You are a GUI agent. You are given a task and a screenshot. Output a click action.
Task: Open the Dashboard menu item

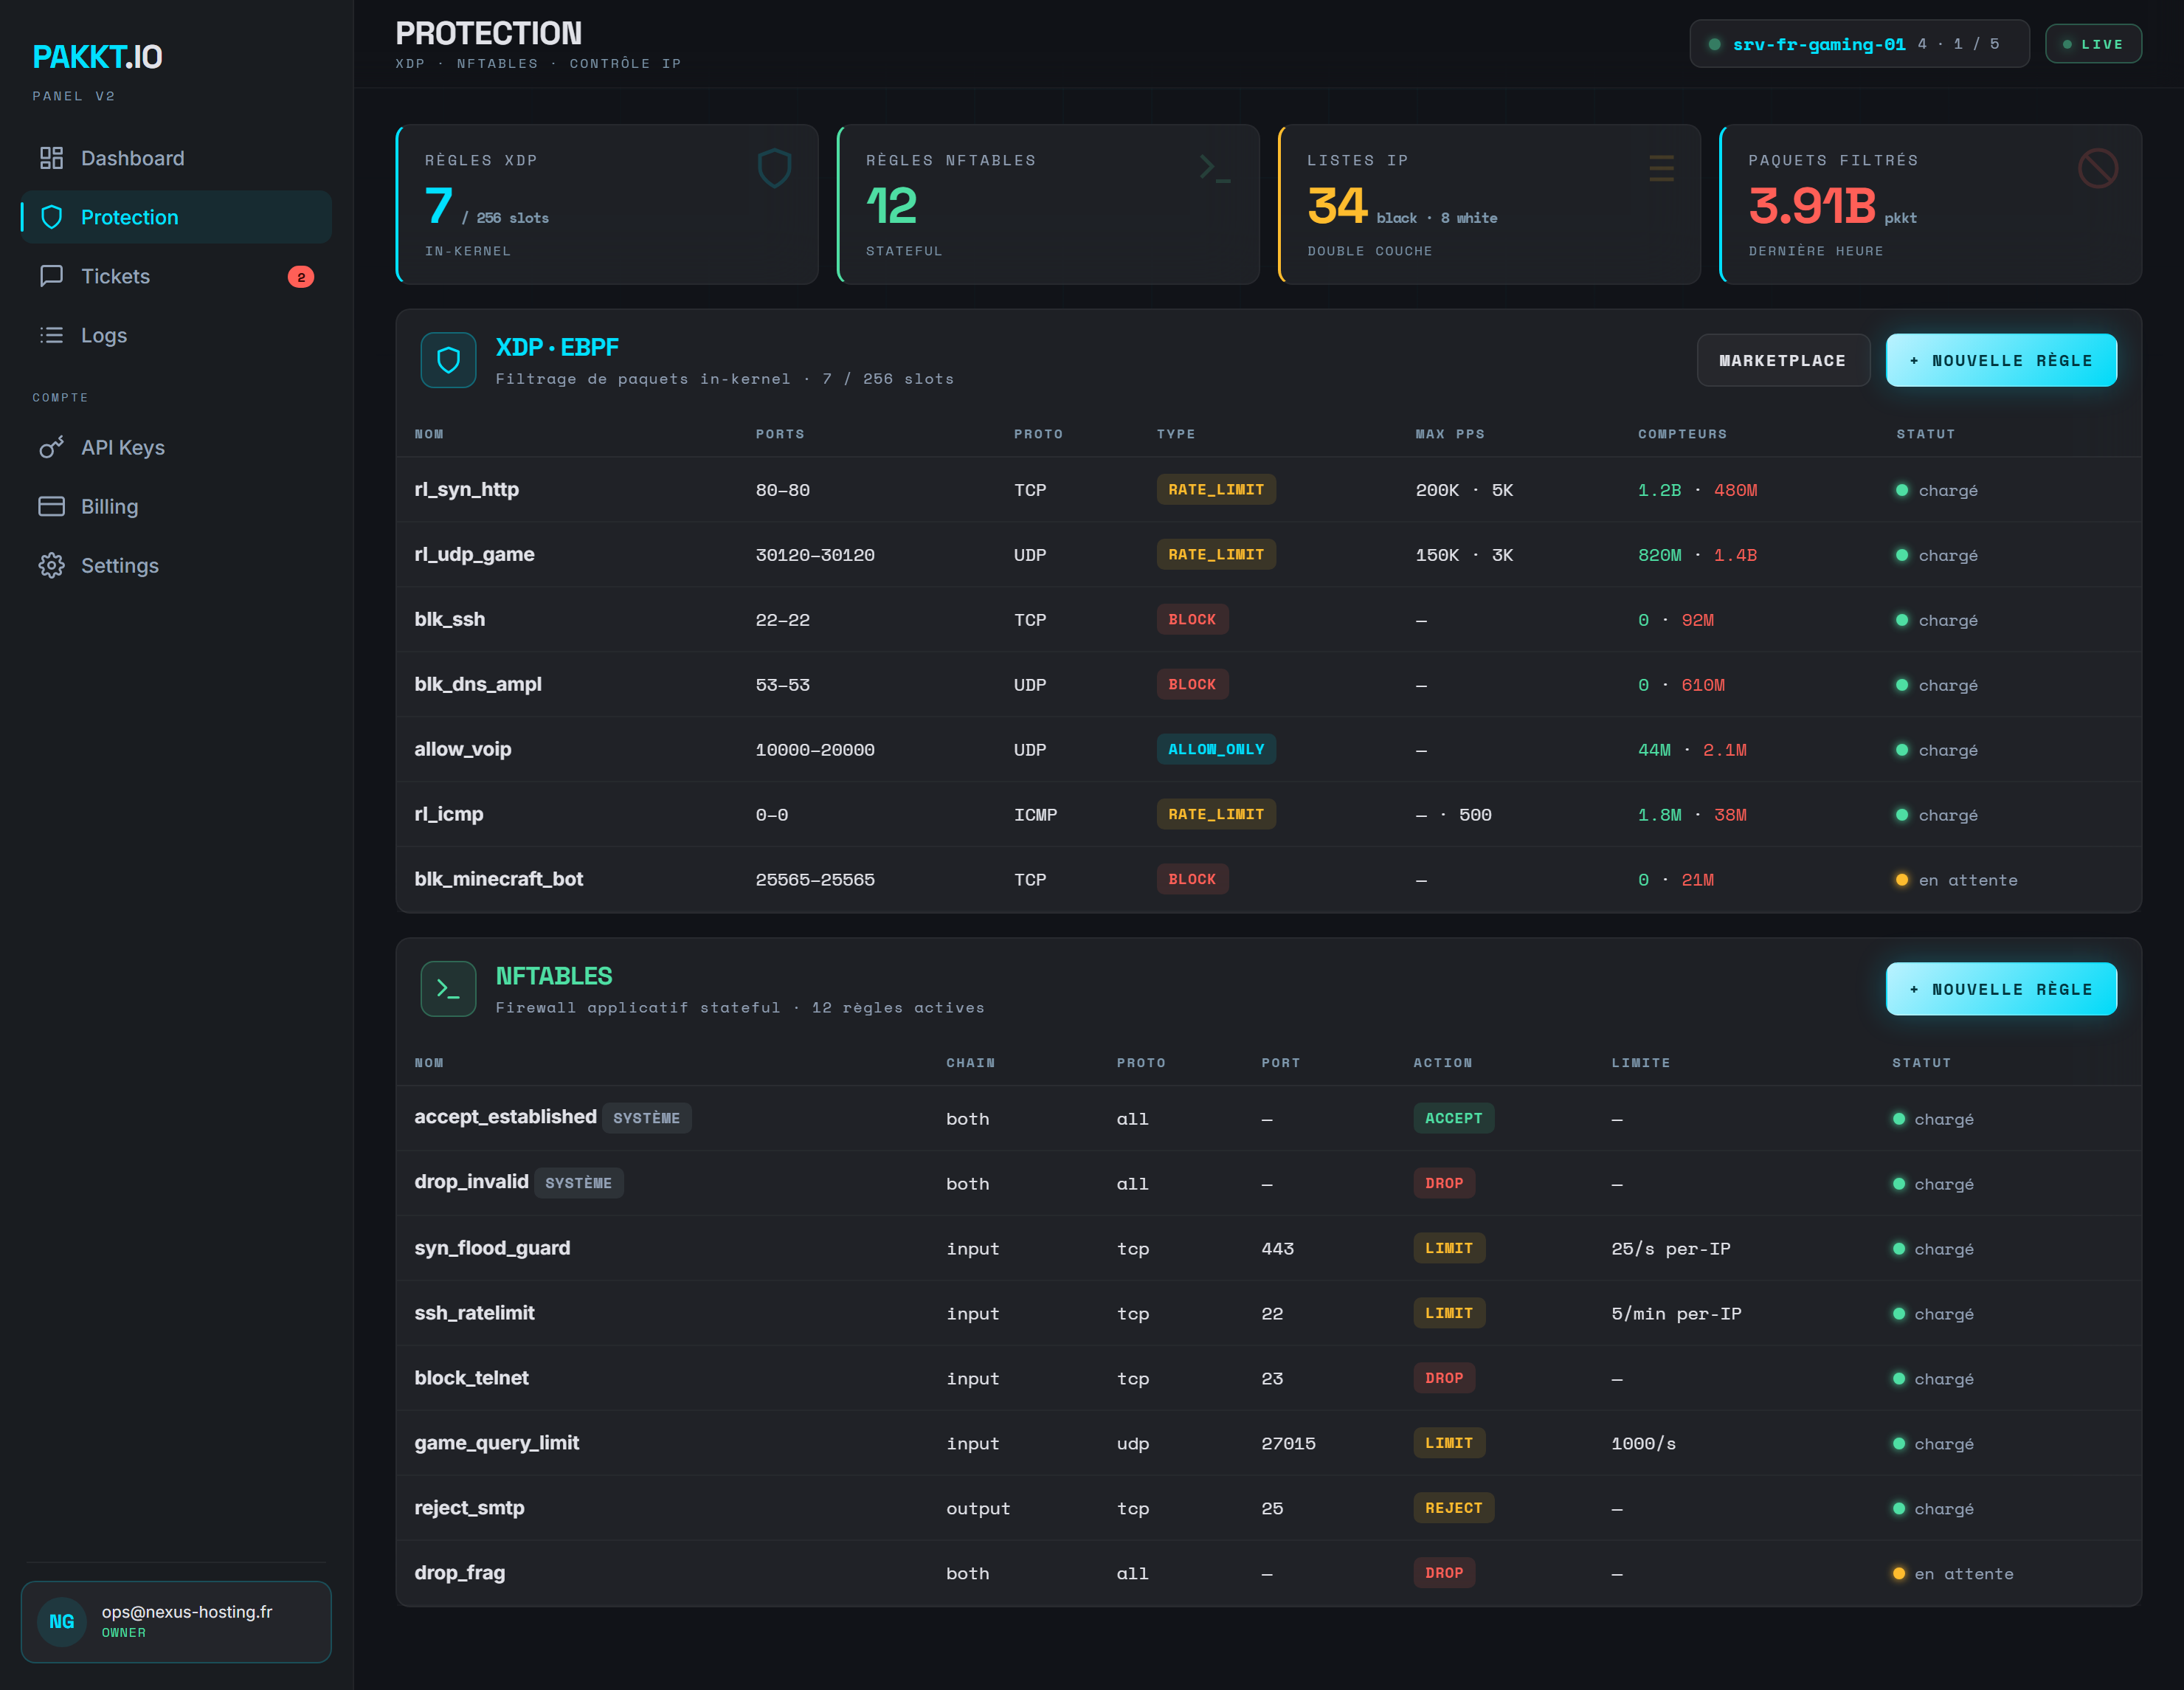[176, 158]
